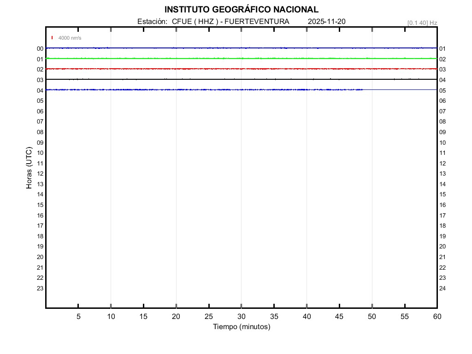Click the [0.1 40] Hz filter label

coord(422,23)
